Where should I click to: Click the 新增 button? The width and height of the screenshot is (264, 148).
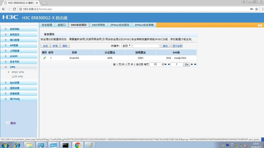coord(55,46)
